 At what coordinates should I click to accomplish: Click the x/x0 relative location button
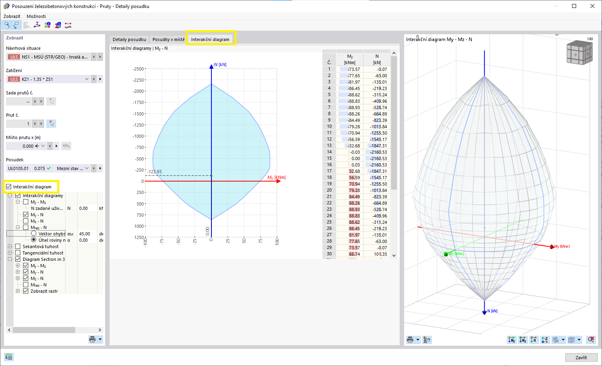(x=66, y=146)
